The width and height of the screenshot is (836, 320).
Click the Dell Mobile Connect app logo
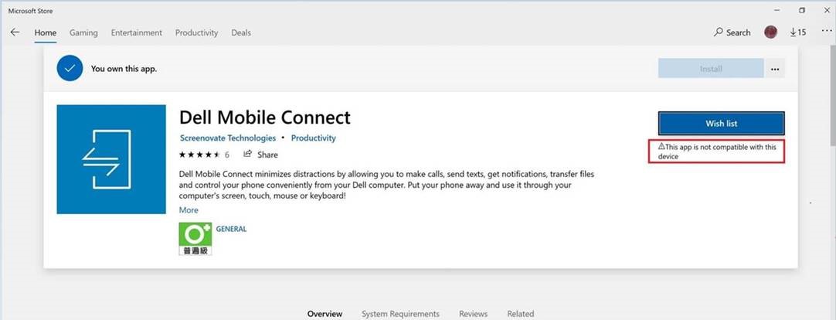click(x=111, y=159)
